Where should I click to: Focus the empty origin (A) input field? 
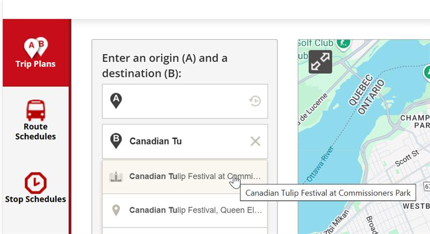185,101
